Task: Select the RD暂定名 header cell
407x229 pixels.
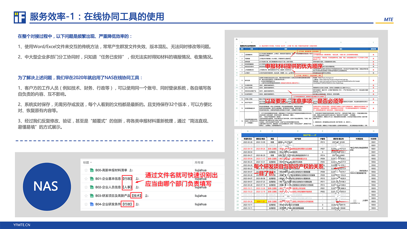Action: pyautogui.click(x=359, y=139)
